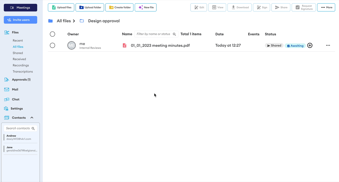Click the blue All files folder icon
The image size is (339, 182).
tap(50, 21)
